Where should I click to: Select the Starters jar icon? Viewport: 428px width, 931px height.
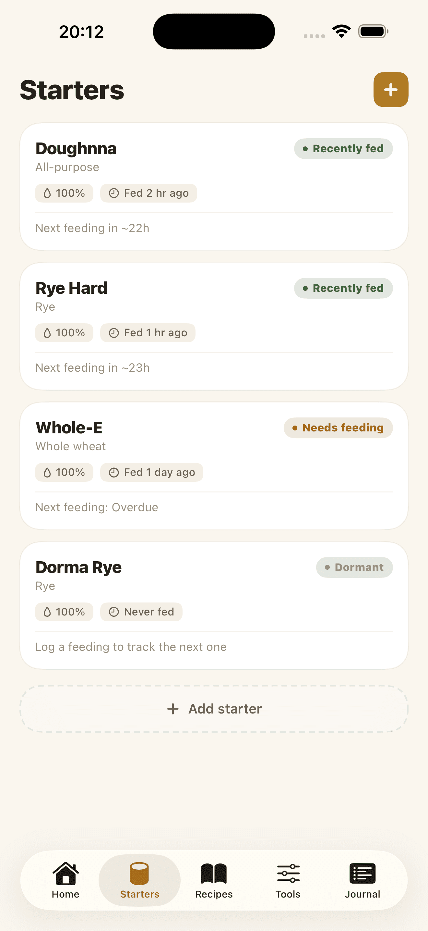pos(139,873)
